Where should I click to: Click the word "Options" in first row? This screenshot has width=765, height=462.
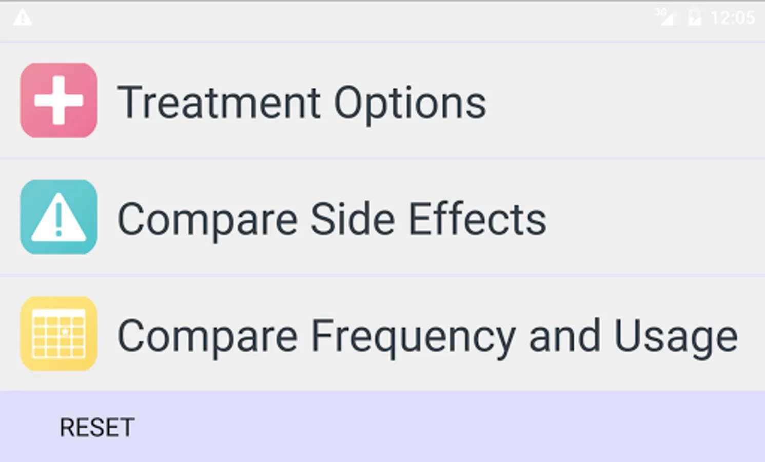click(x=409, y=104)
